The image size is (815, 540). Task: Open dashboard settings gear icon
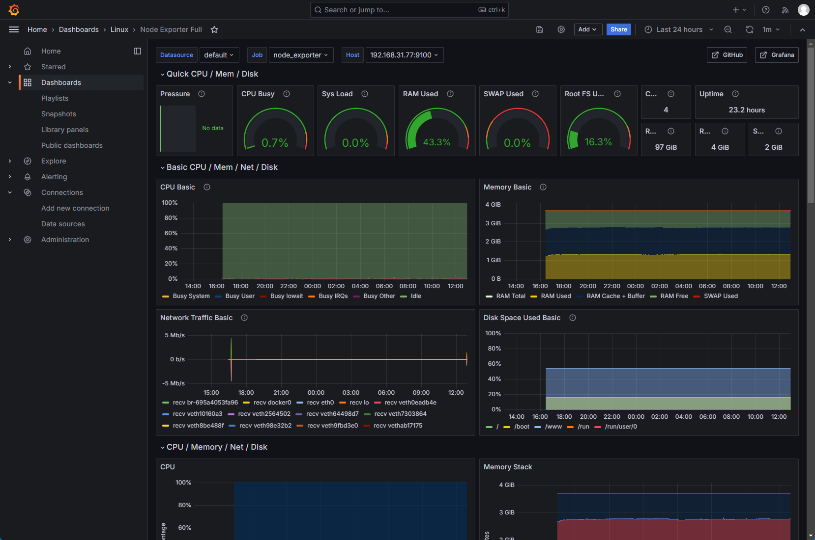click(561, 29)
